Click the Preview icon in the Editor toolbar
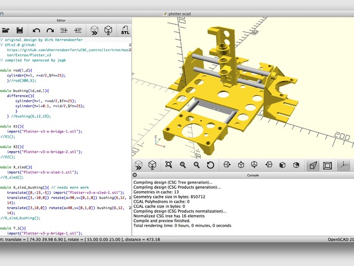The image size is (354, 266). tap(95, 30)
